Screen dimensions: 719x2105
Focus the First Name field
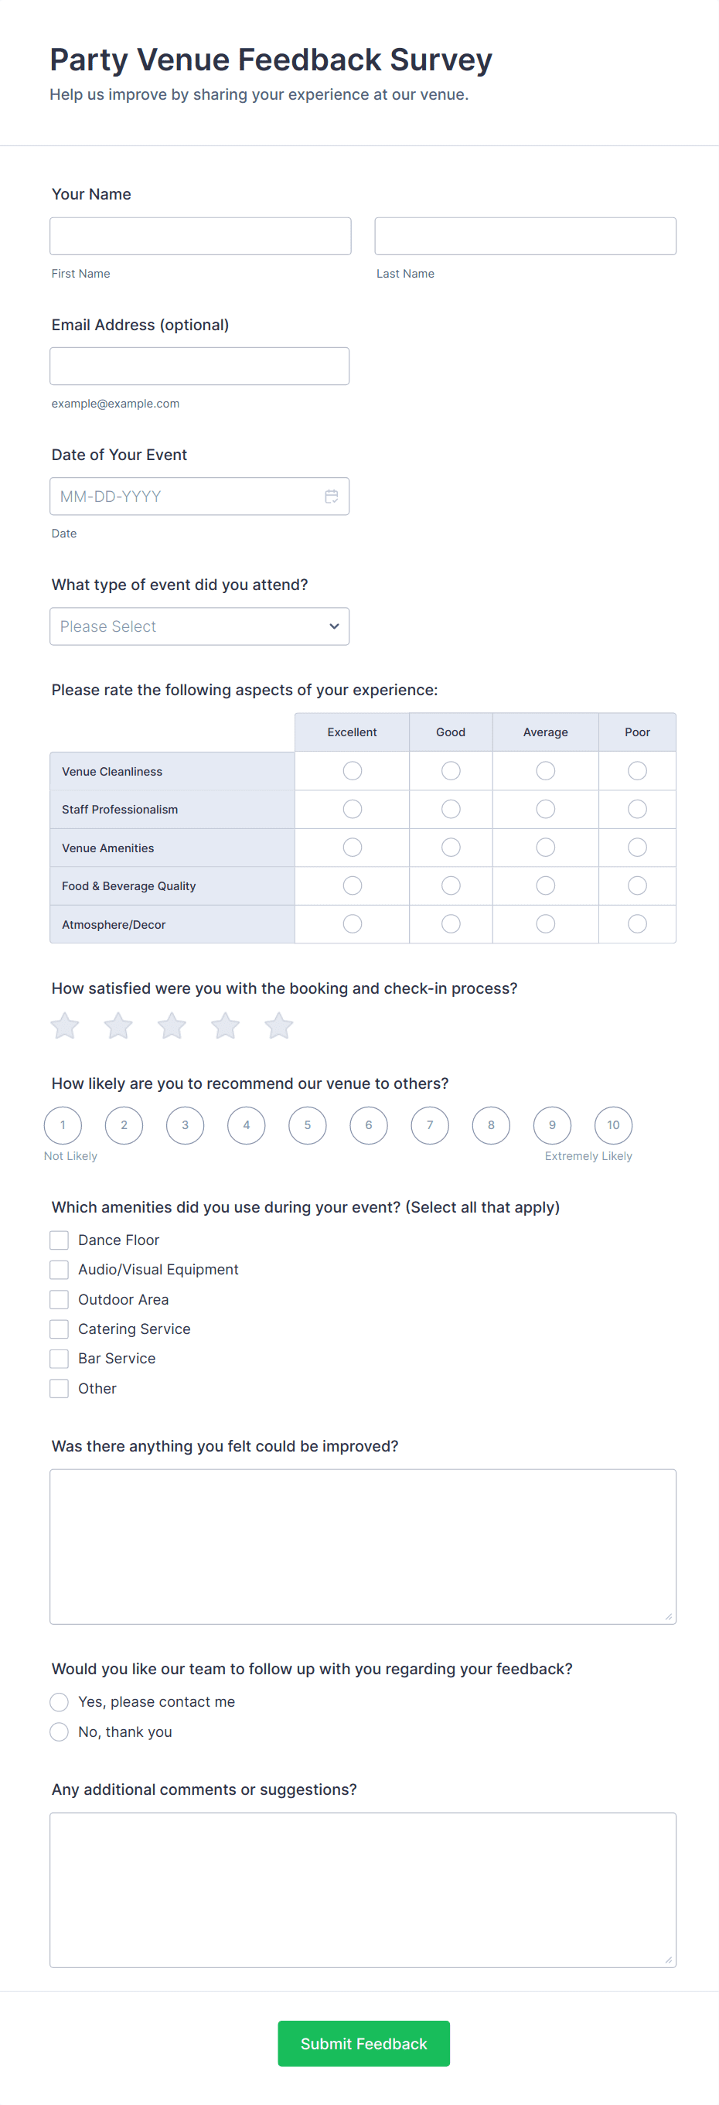pyautogui.click(x=200, y=236)
